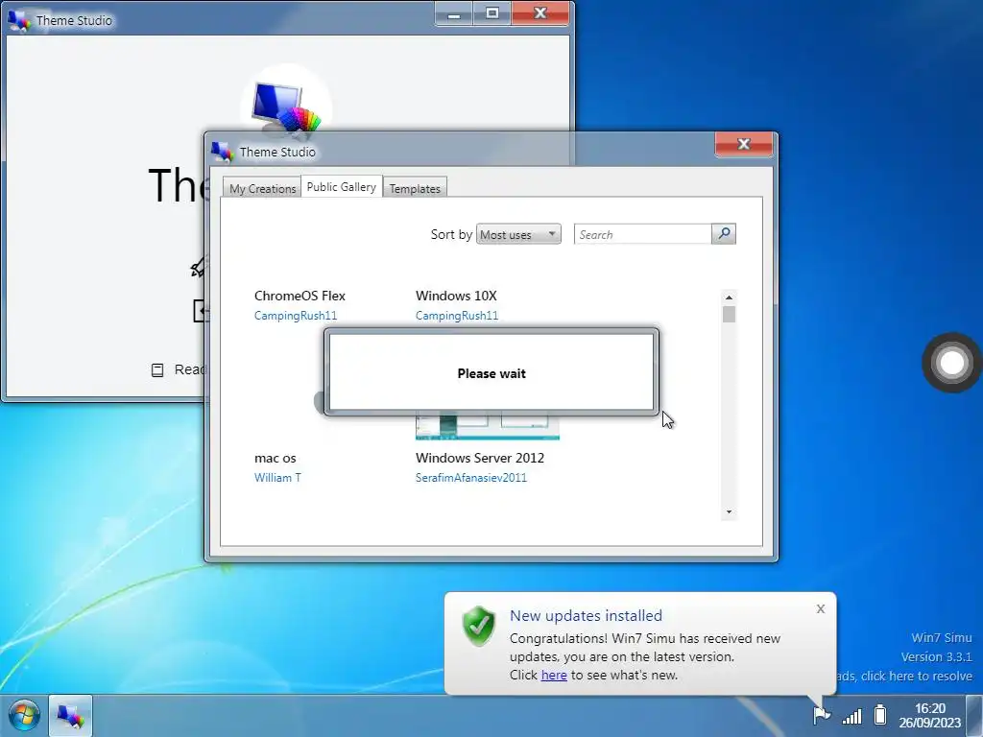Open the Windows Start menu orb
Viewport: 983px width, 737px height.
tap(24, 715)
